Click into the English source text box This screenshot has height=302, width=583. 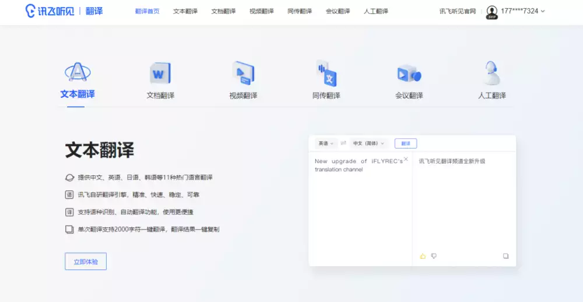point(360,208)
